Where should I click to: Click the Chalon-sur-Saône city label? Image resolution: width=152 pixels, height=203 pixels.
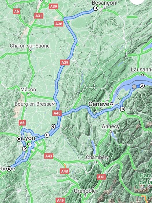(29, 46)
